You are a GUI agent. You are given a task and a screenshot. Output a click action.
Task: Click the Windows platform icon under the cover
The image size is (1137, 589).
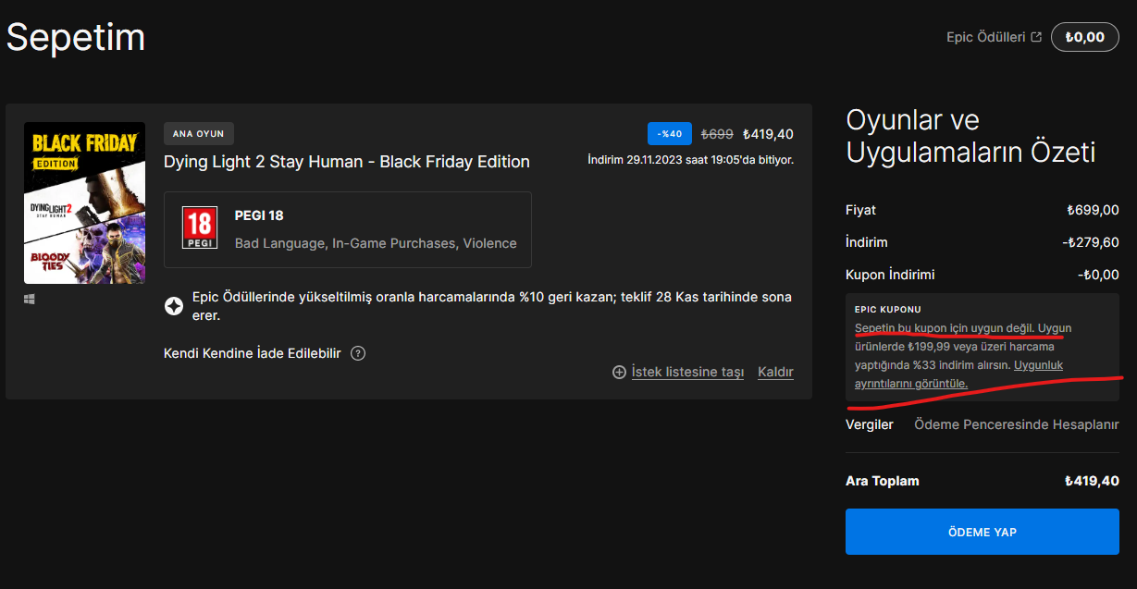click(x=30, y=300)
